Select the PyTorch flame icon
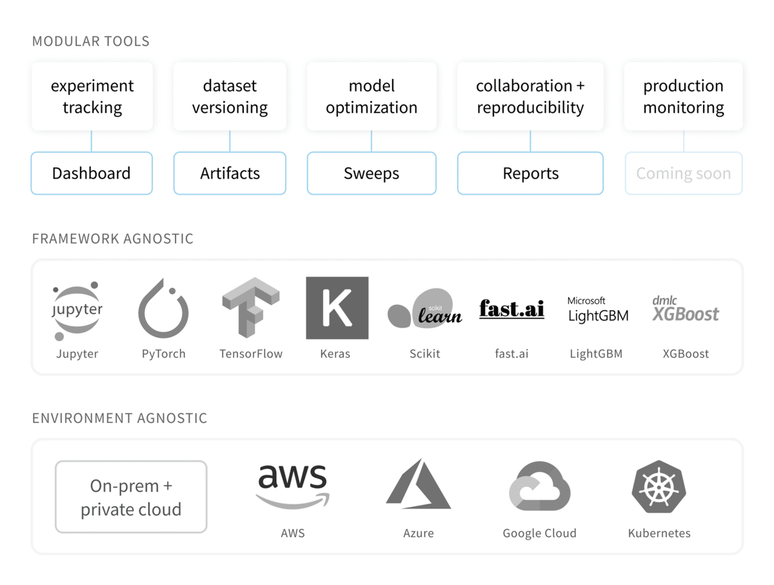 pos(163,310)
